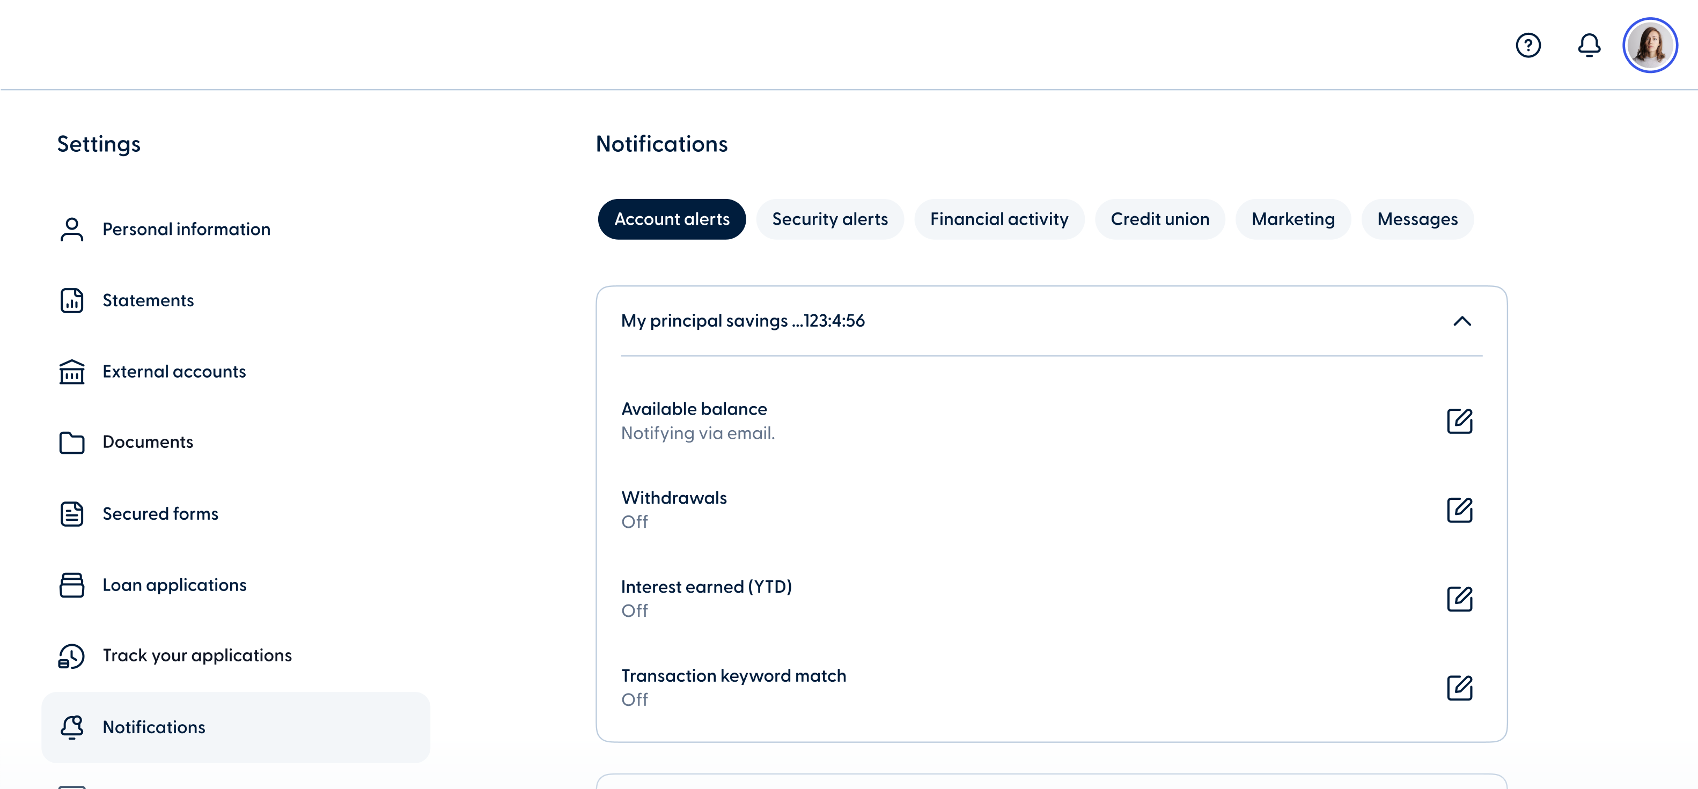Select the Marketing notifications filter
1698x789 pixels.
pos(1292,219)
